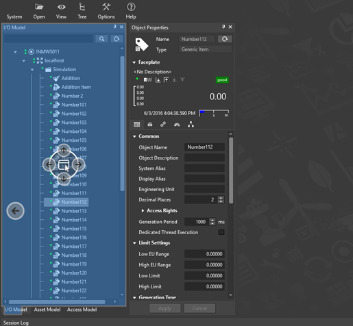This screenshot has height=326, width=353.
Task: Refresh the I/O Model tree
Action: coord(117,39)
